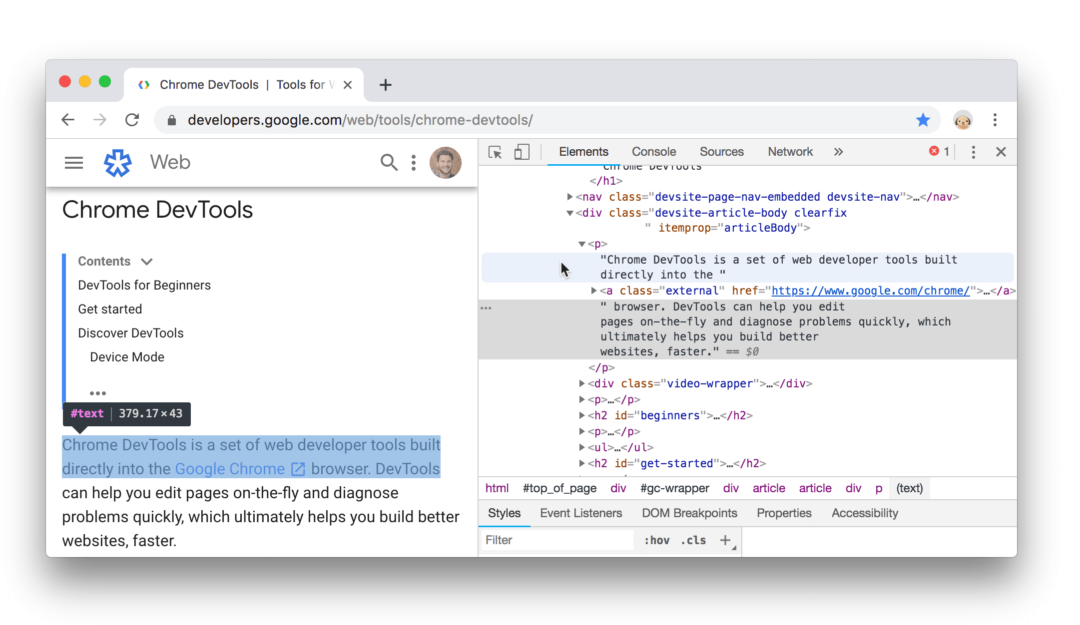Click the DevTools settings dots icon
The height and width of the screenshot is (625, 1080).
pos(972,152)
